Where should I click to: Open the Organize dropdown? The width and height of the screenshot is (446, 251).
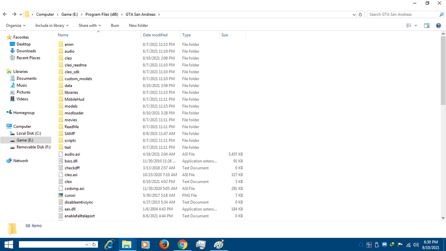click(16, 25)
